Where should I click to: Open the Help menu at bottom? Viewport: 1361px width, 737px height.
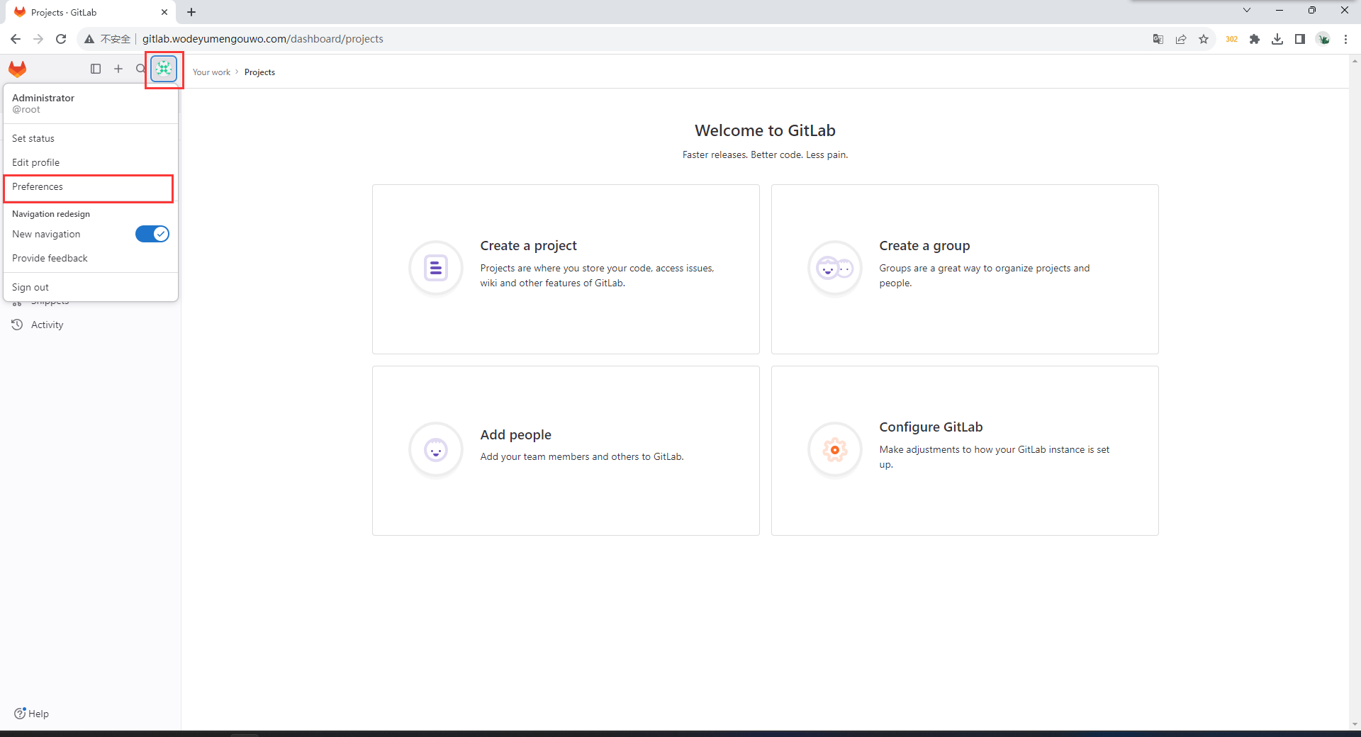(x=32, y=714)
